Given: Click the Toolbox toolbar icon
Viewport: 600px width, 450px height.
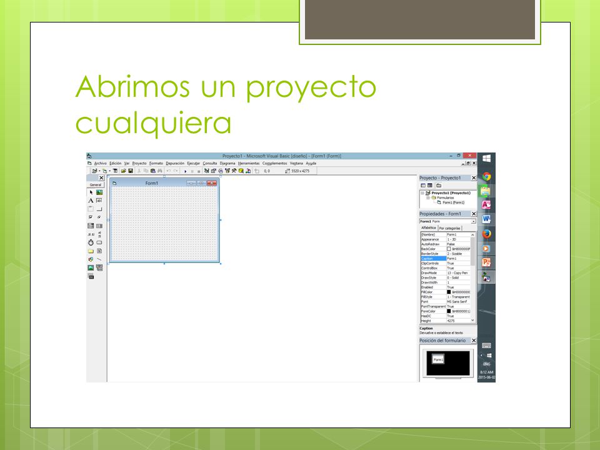Looking at the screenshot, I should click(234, 171).
